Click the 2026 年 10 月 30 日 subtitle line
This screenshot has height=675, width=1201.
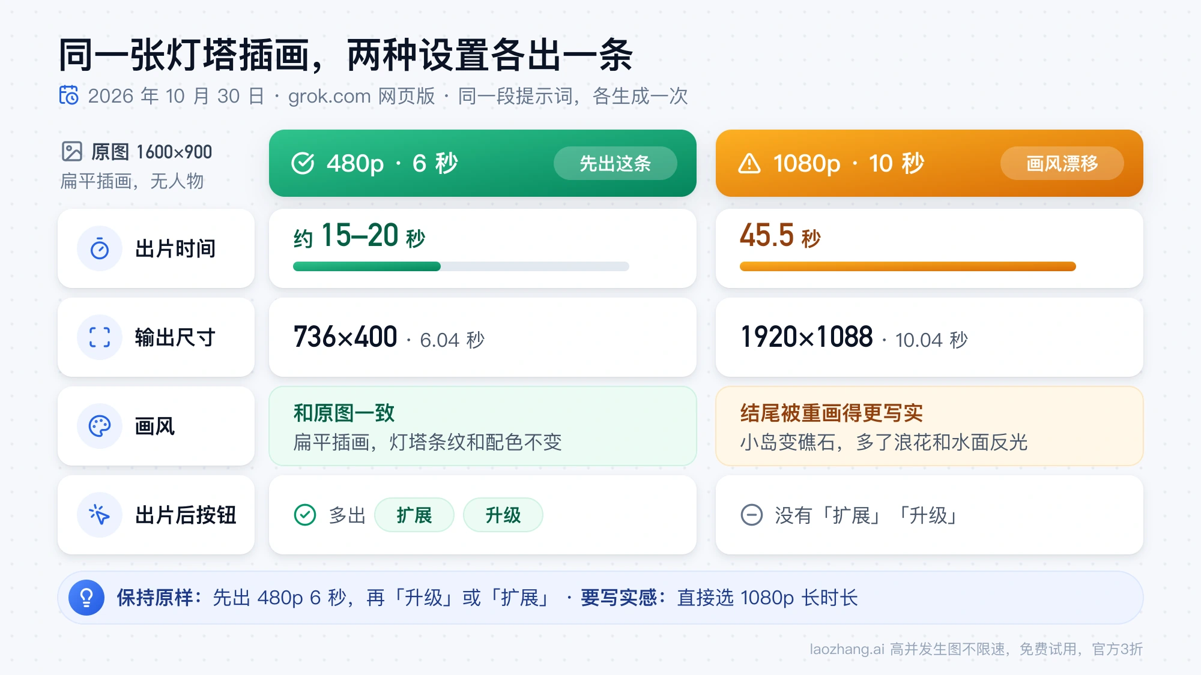pos(387,96)
